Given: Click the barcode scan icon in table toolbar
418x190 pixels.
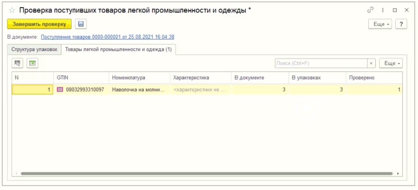Looking at the screenshot, I should click(x=18, y=63).
